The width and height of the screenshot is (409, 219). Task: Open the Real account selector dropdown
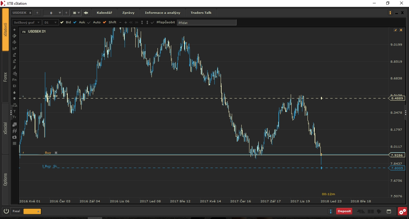coord(32,211)
